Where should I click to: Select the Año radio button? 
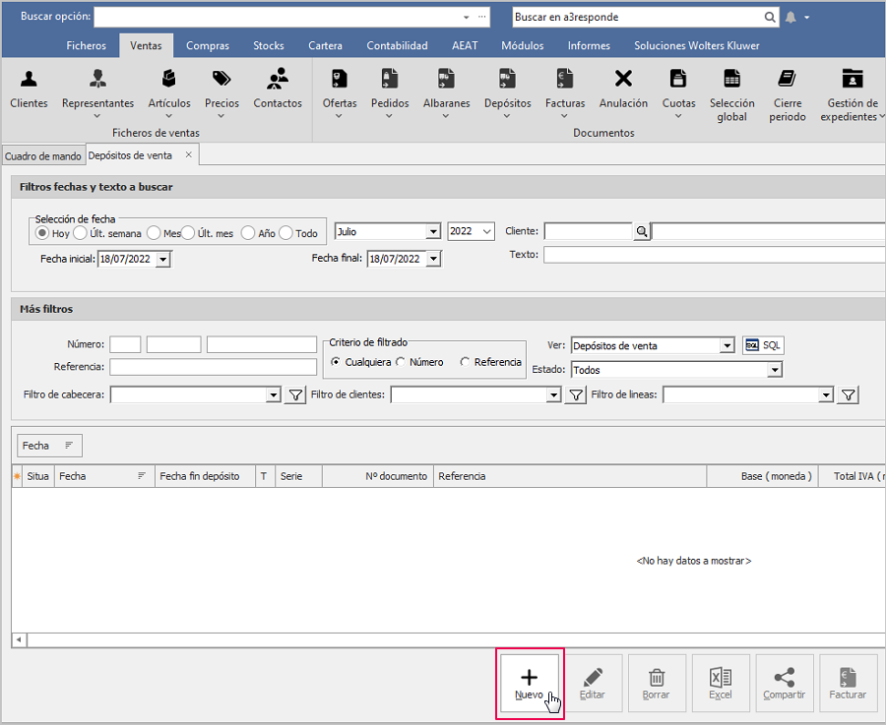248,232
